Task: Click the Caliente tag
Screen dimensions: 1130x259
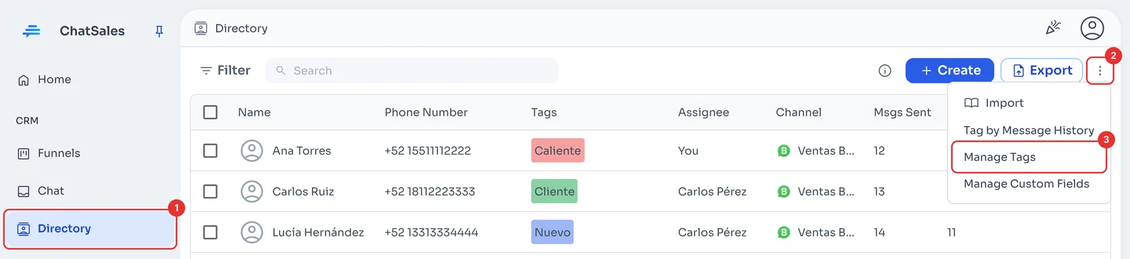Action: 557,151
